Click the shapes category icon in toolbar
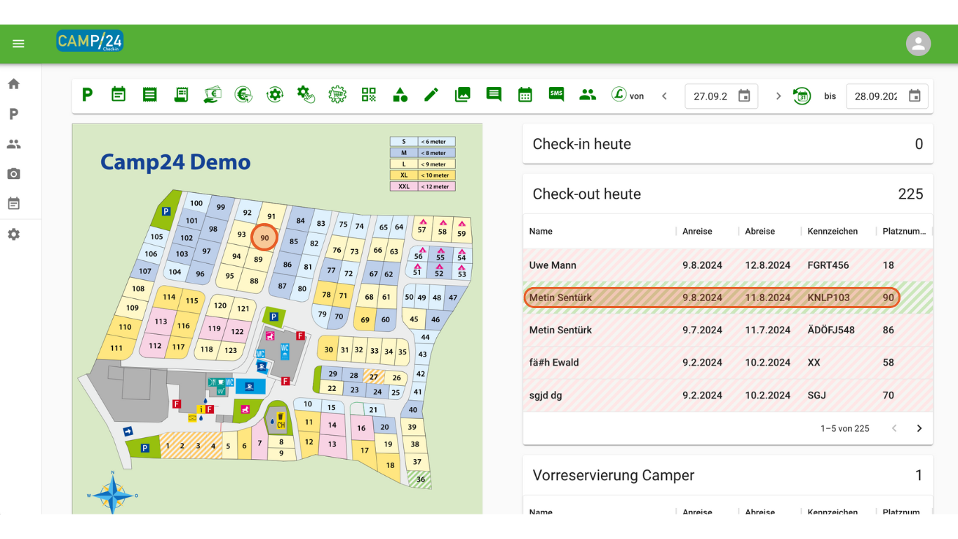The image size is (958, 539). pos(400,95)
